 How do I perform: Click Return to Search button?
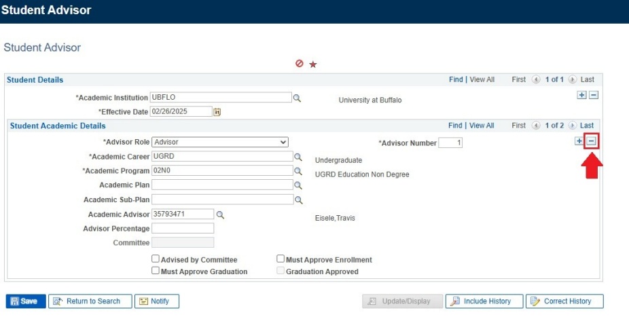[x=90, y=301]
